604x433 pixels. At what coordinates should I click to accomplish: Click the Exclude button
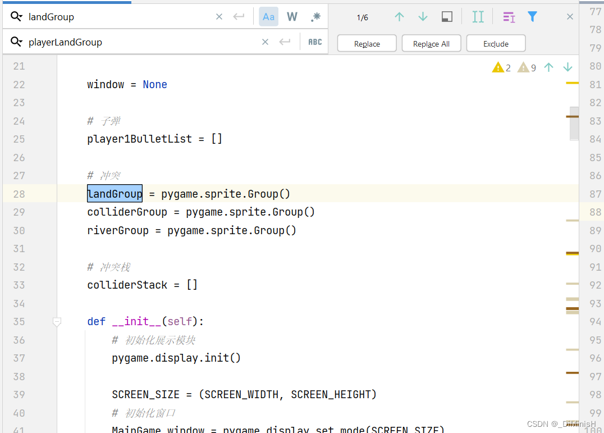[x=496, y=44]
